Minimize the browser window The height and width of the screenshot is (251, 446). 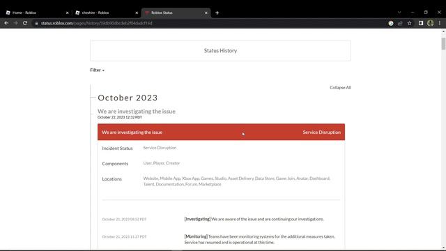click(413, 13)
